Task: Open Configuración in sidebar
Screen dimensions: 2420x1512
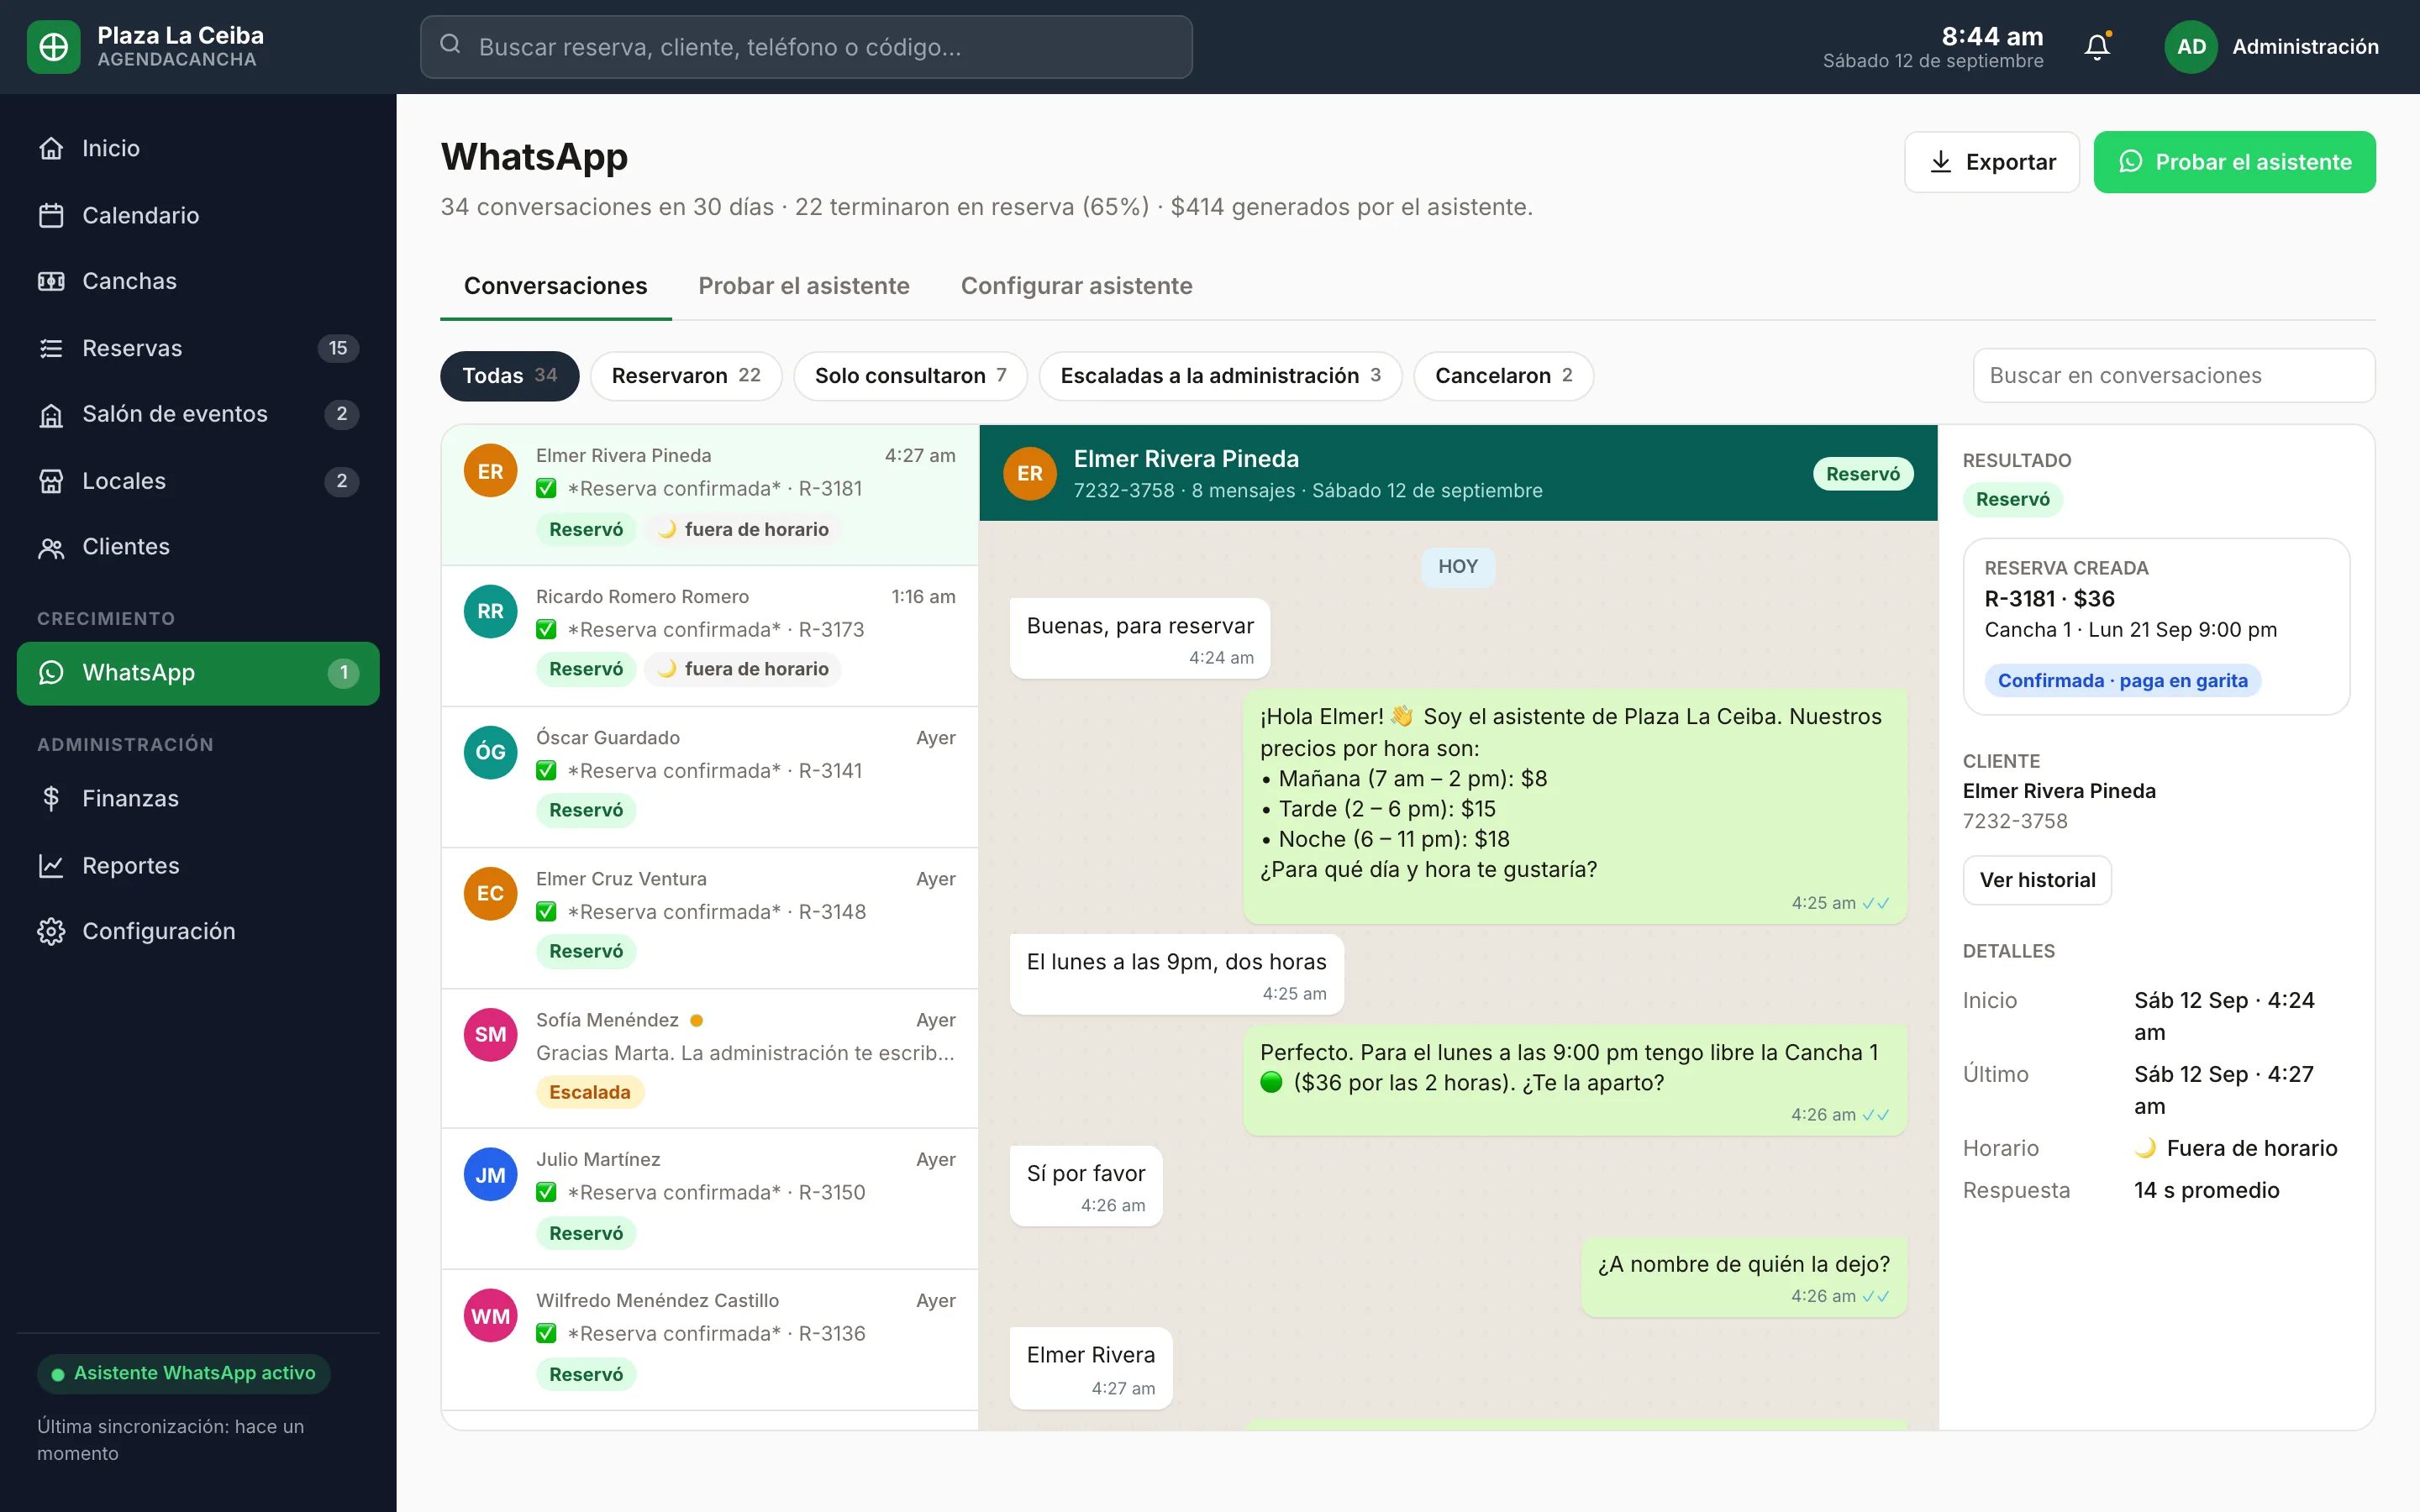Action: point(198,931)
